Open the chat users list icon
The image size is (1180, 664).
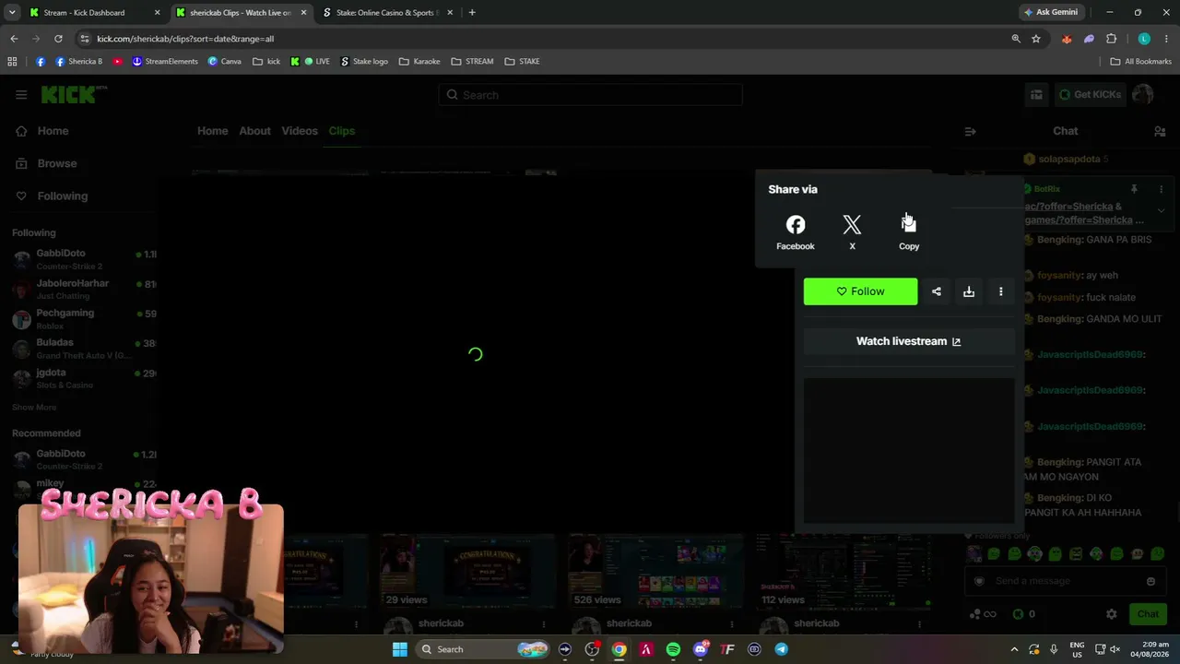(1160, 132)
